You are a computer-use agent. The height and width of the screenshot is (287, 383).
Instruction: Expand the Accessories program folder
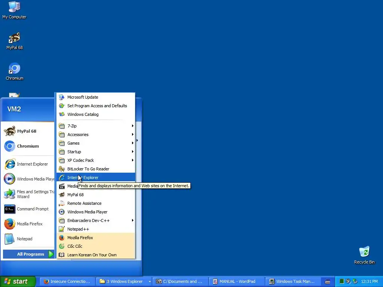coord(96,135)
